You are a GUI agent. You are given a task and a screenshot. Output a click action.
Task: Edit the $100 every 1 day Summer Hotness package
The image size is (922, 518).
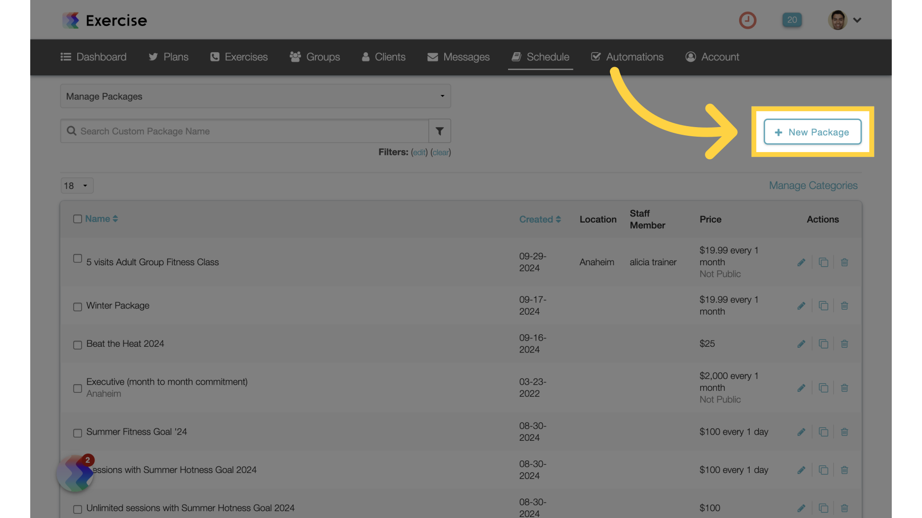(801, 470)
